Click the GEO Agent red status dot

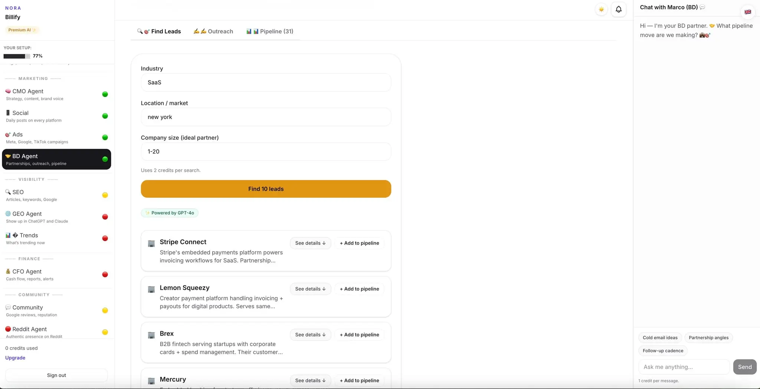click(x=105, y=217)
